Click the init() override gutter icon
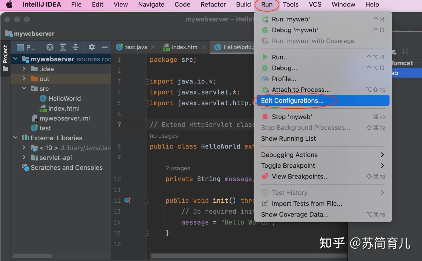 127,201
